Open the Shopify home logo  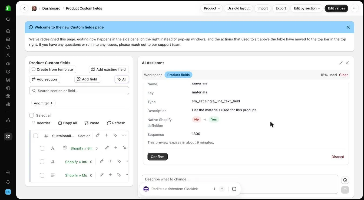click(8, 8)
